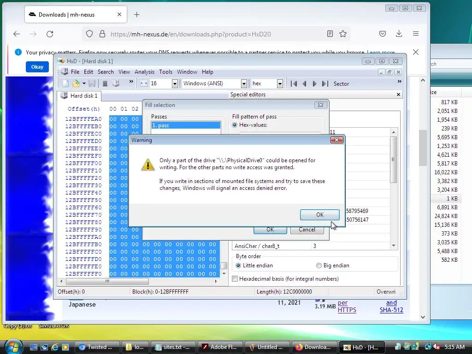The width and height of the screenshot is (472, 354).
Task: Open the hex offset base dropdown
Action: click(280, 84)
